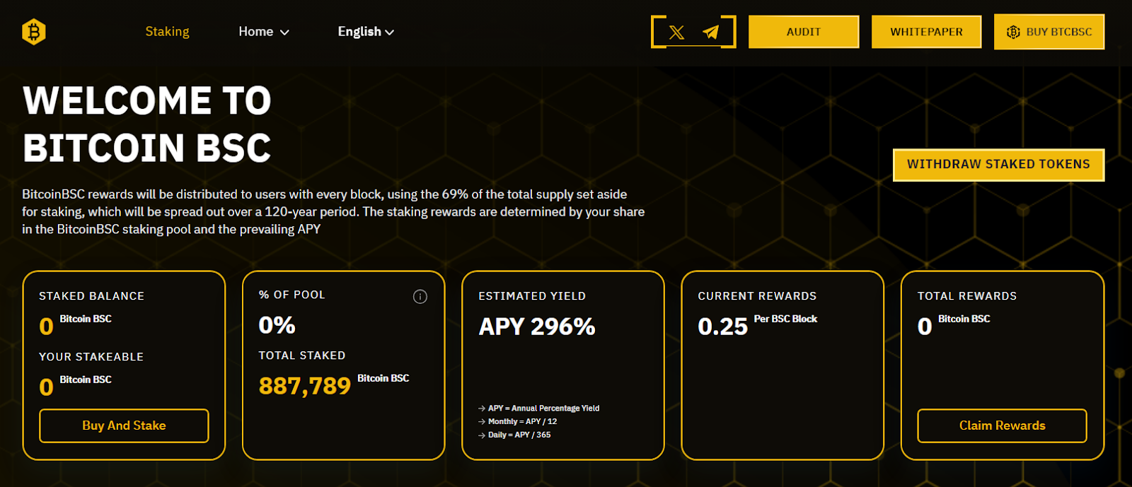
Task: Click arrow bullet beside Daily = APY / 365
Action: tap(482, 435)
